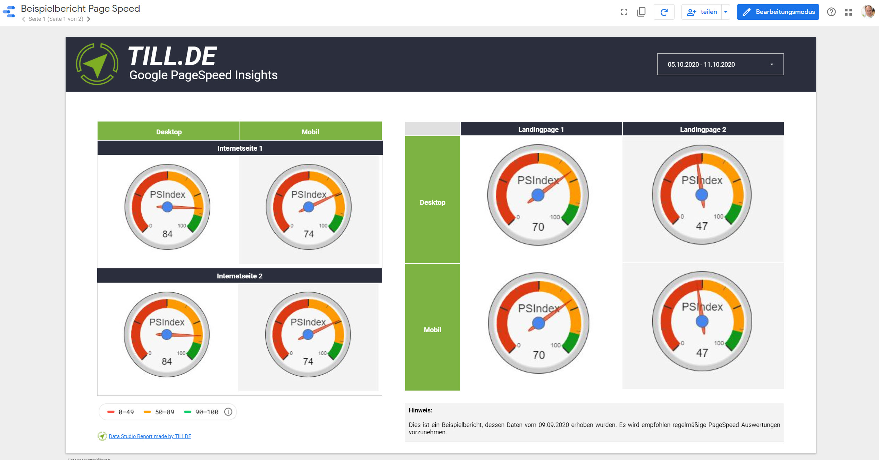Switch to Bearbeitungsmodus

778,12
